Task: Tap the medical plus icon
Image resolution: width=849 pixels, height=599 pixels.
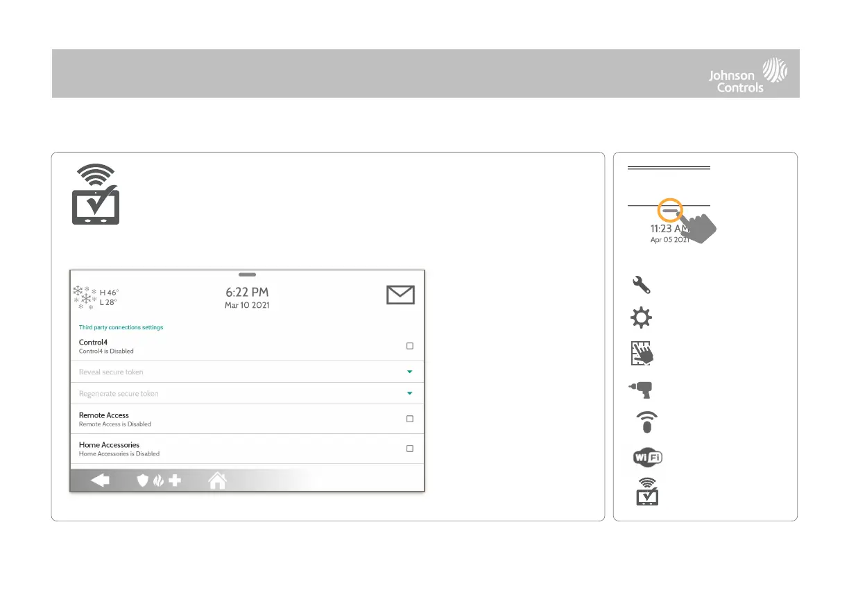Action: click(x=175, y=480)
